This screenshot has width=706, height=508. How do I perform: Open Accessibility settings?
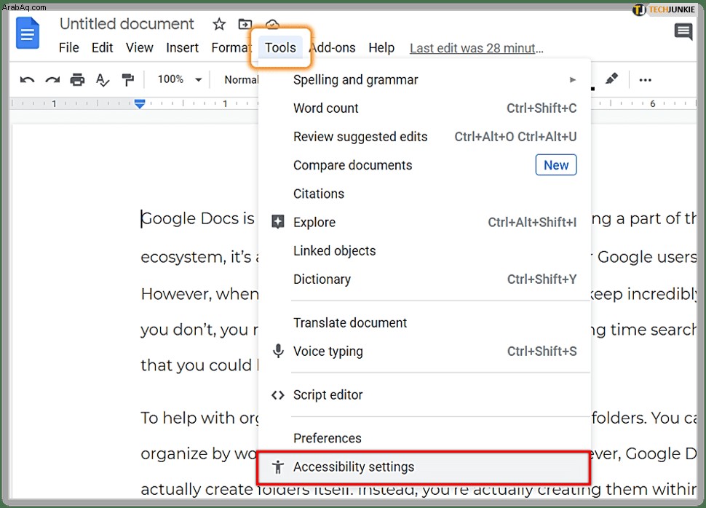coord(424,467)
